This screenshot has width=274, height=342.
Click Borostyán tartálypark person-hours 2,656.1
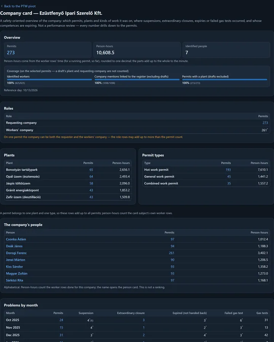coord(124,170)
